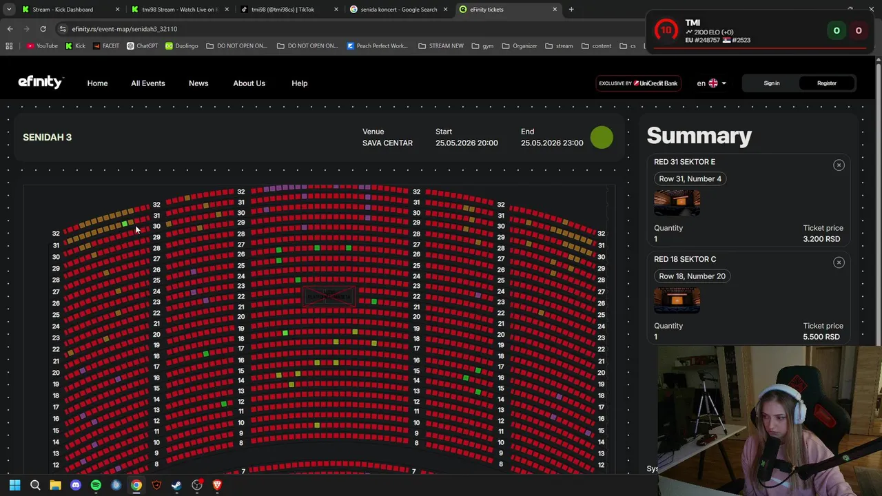The image size is (882, 496).
Task: Click the address bar URL field
Action: 345,29
